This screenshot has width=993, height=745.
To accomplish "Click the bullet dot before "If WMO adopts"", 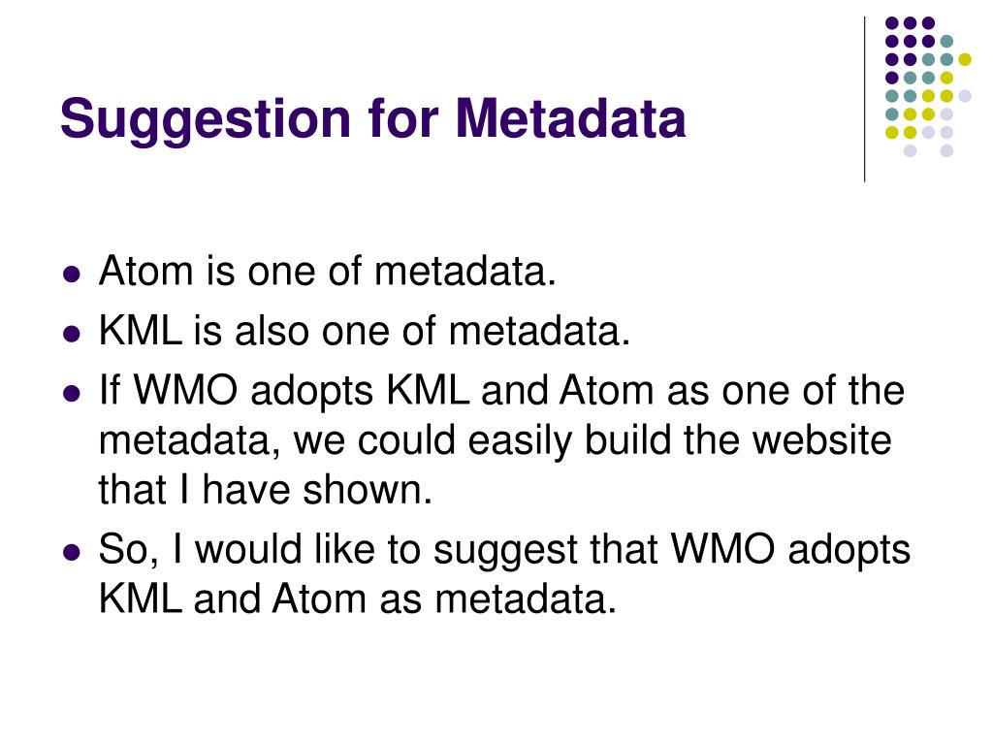I will pos(72,394).
